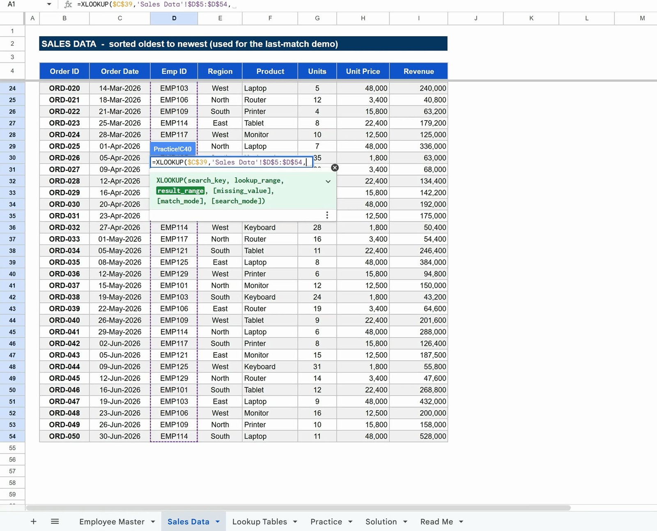Switch to the Read Me tab
Screen dimensions: 657x531
click(436, 522)
